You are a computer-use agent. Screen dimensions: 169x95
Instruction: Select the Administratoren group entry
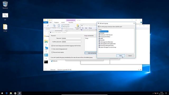(104, 31)
